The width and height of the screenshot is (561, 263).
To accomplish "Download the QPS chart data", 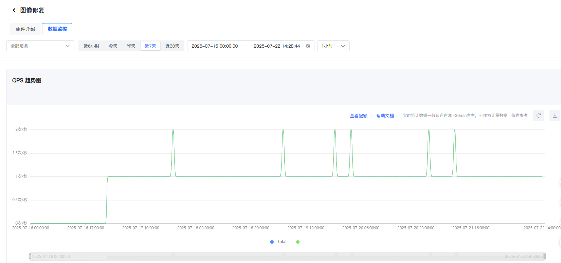I will pos(555,116).
